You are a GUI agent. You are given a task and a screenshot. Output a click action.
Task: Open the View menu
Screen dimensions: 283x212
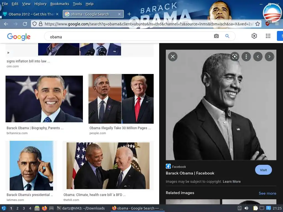(26, 4)
